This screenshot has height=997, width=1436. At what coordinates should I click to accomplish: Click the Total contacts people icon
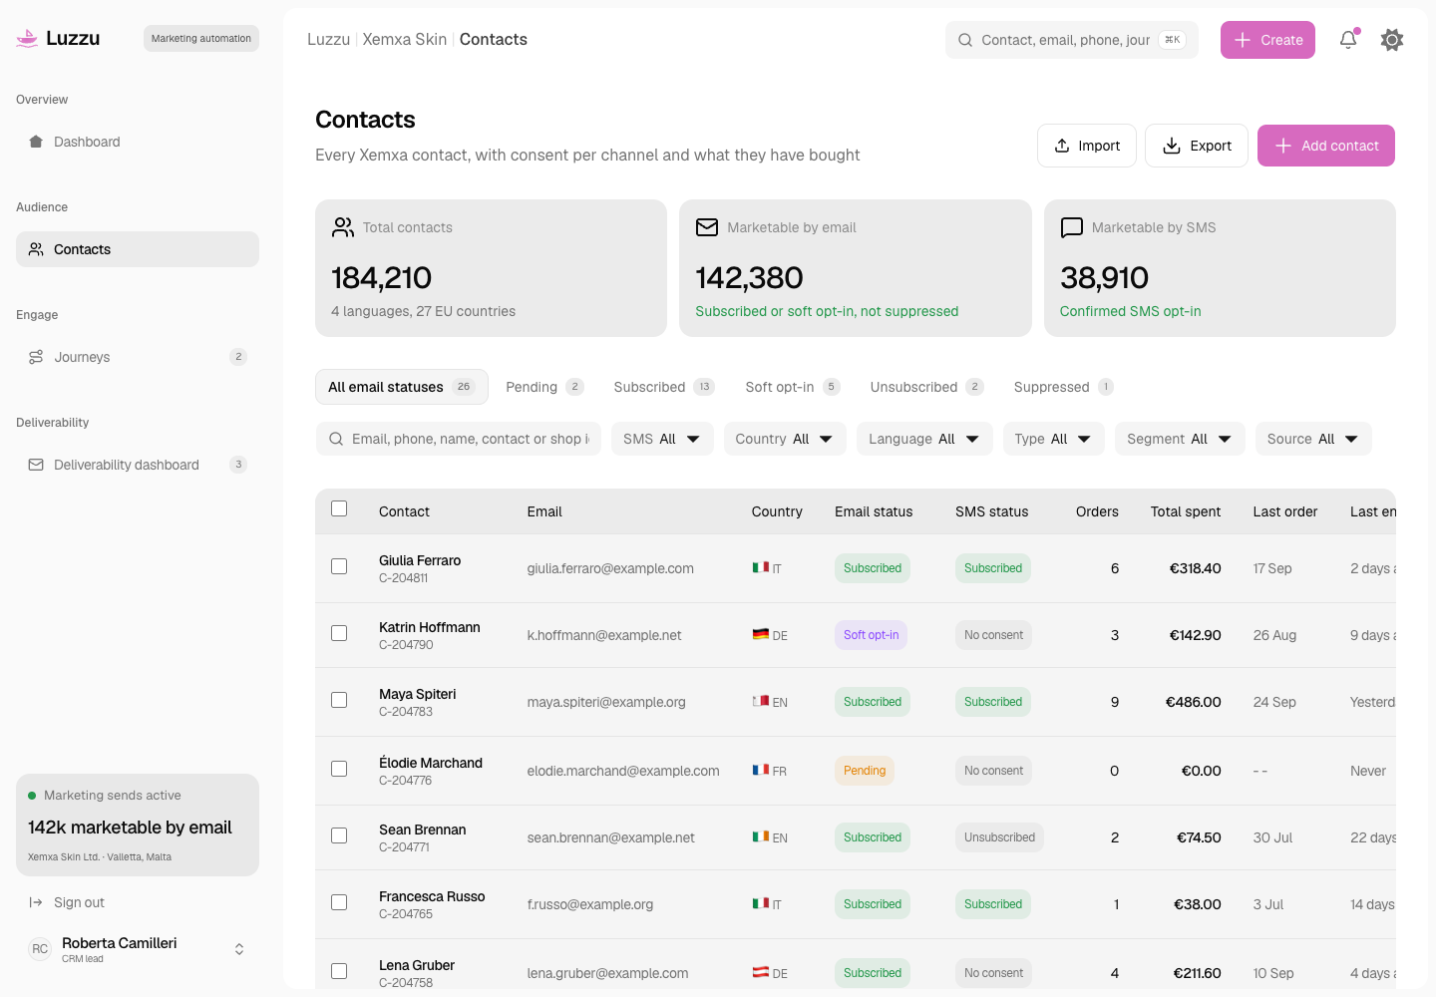coord(343,227)
